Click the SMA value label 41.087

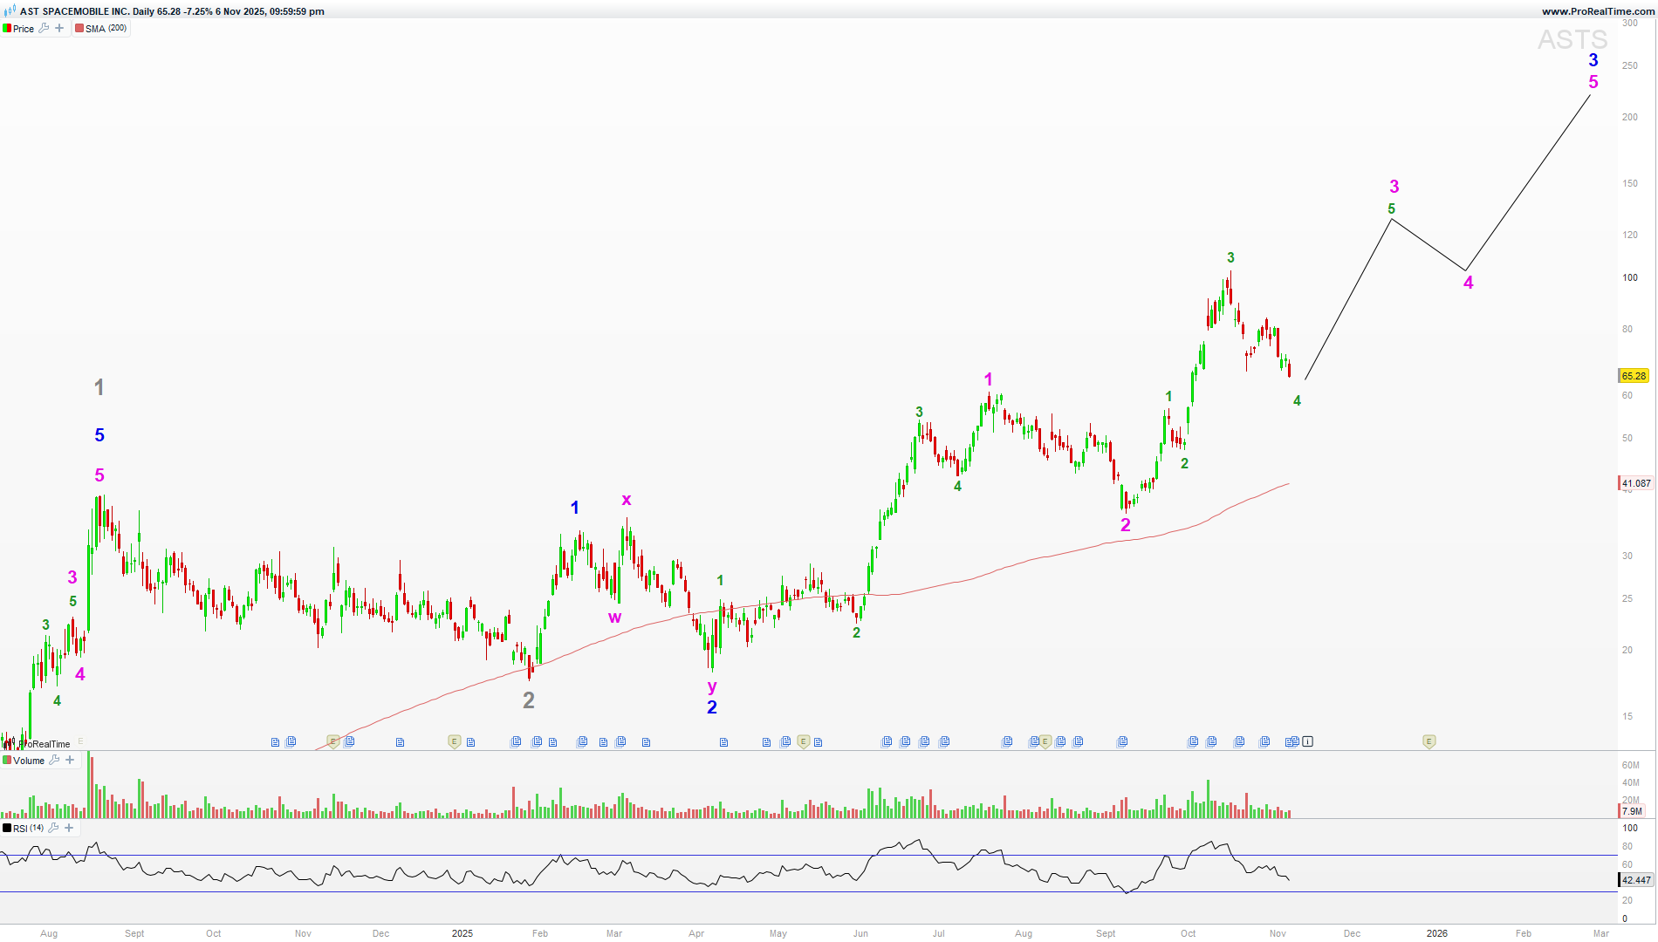(1635, 483)
